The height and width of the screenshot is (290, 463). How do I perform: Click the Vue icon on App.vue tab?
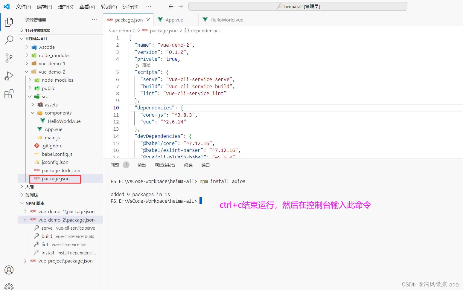pyautogui.click(x=161, y=20)
